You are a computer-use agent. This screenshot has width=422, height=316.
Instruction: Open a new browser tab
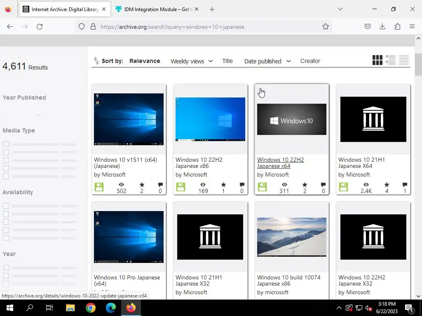click(x=212, y=9)
